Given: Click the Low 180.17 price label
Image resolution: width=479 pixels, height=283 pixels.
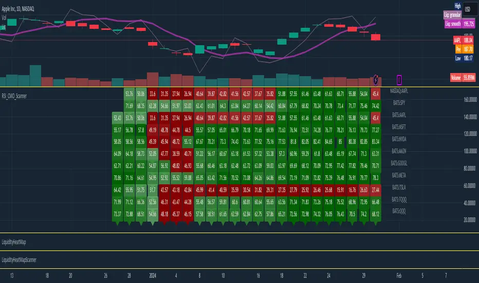Looking at the screenshot, I should (464, 58).
